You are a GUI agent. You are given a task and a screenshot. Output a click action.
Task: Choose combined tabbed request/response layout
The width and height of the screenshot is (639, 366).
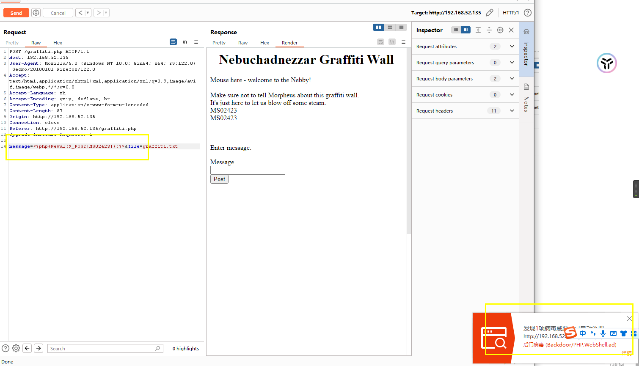coord(401,27)
